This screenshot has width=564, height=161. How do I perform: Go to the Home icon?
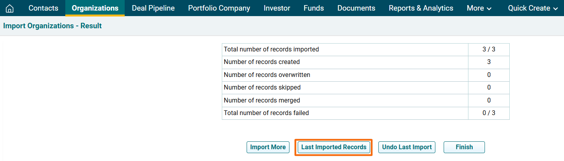[10, 8]
